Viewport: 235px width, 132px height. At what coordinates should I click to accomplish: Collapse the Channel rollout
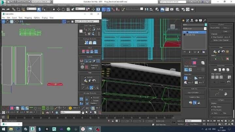point(221,24)
